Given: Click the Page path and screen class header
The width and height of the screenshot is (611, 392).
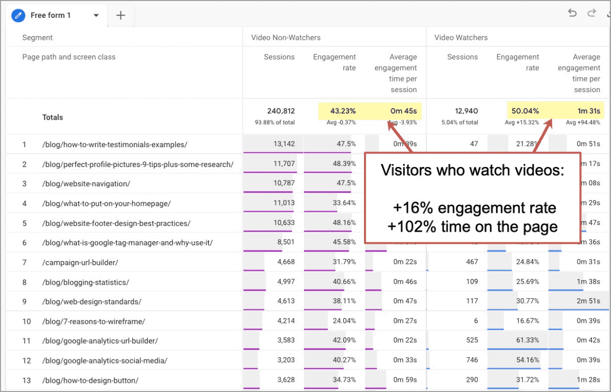Looking at the screenshot, I should tap(69, 57).
